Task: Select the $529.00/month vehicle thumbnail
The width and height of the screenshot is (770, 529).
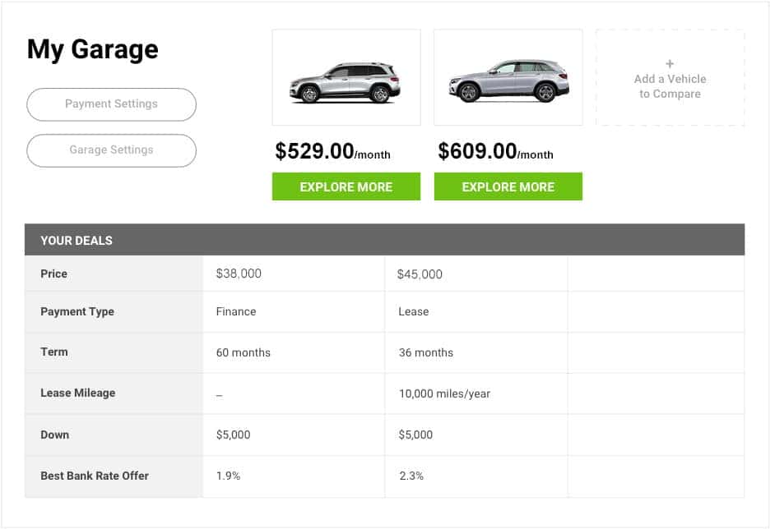Action: click(x=346, y=77)
